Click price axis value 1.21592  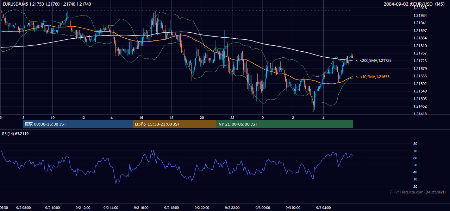coord(420,84)
